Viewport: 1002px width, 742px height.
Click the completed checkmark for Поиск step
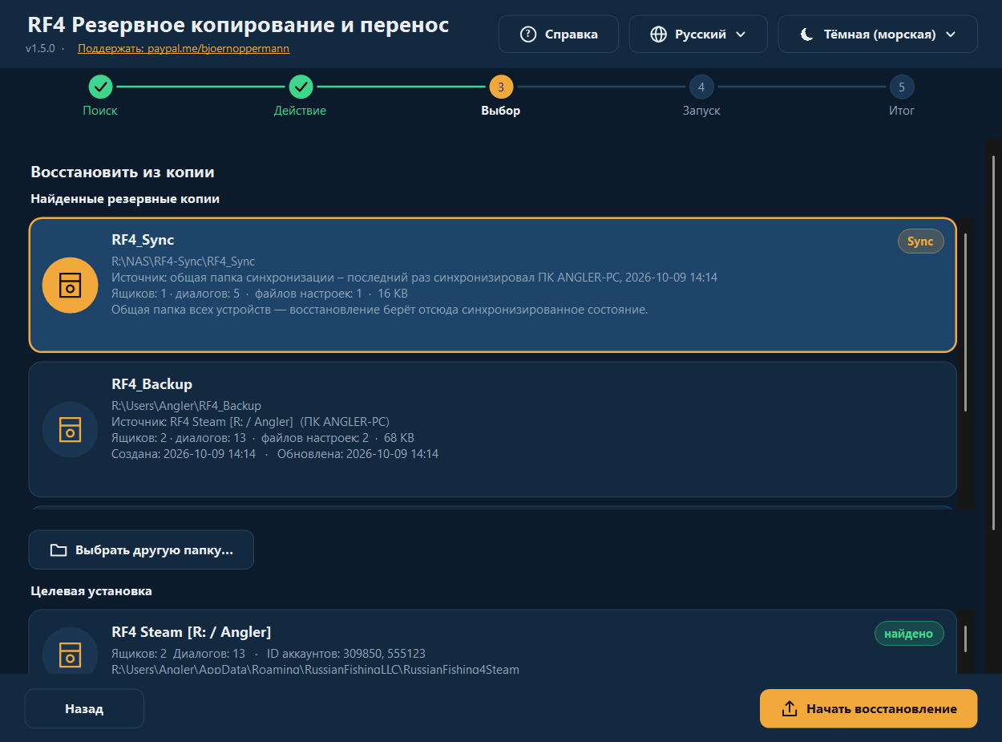coord(100,87)
